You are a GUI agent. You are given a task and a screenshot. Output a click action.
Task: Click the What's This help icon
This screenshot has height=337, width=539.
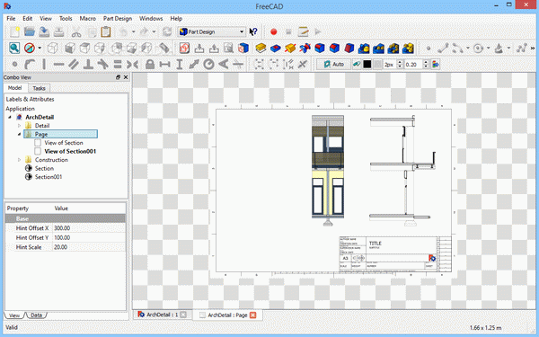253,31
